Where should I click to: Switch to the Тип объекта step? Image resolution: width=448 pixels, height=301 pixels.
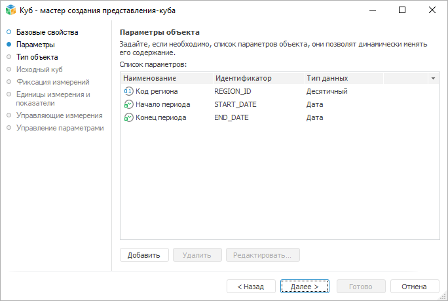coord(37,57)
